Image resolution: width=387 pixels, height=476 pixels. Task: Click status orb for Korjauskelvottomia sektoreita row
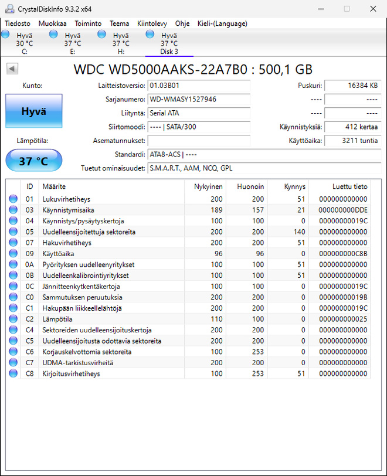coord(13,352)
